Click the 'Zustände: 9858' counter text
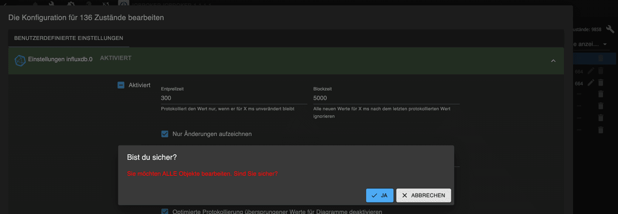 [x=588, y=30]
